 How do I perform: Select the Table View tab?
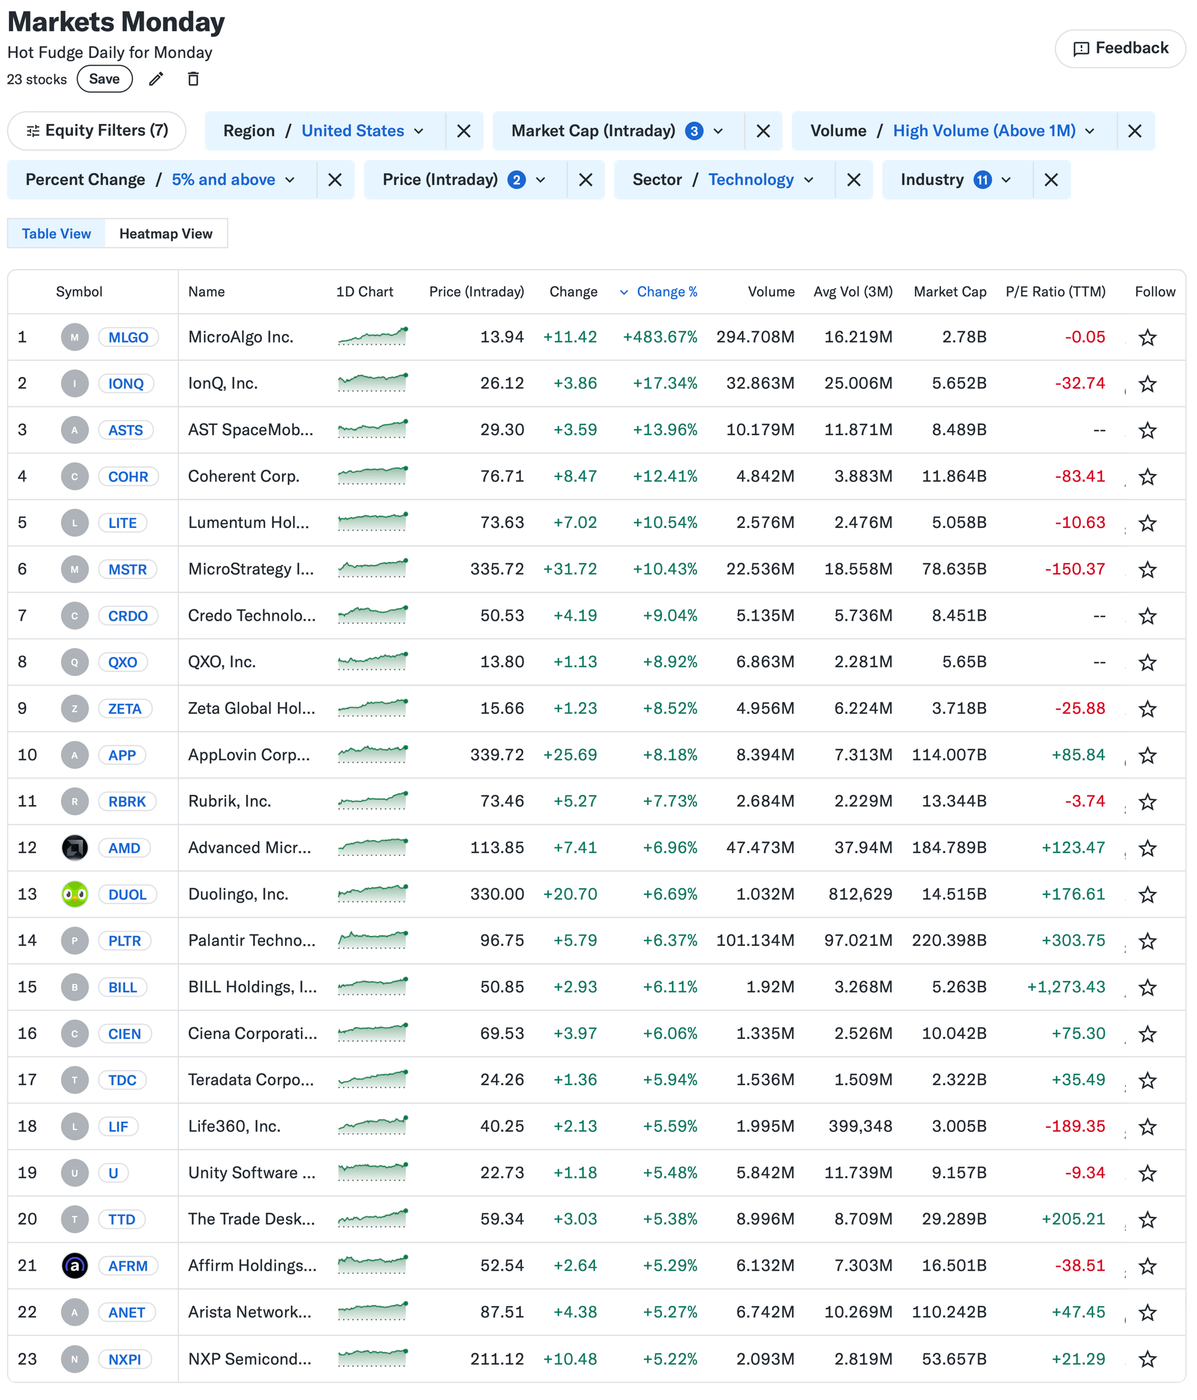56,233
